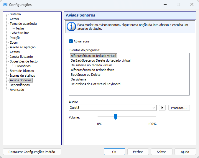The image size is (199, 158).
Task: Click Procurar to browse audio file
Action: coord(179,108)
